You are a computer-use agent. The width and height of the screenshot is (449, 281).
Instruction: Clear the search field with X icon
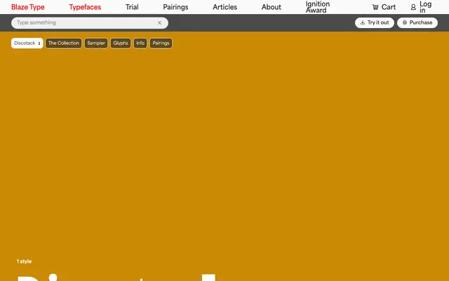(x=159, y=23)
